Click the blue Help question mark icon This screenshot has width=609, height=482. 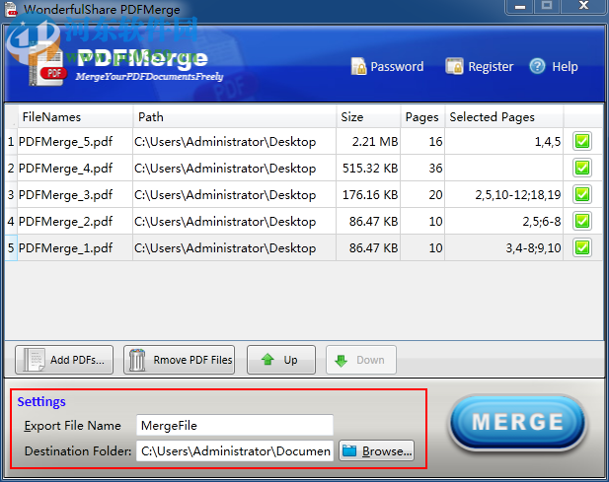tap(537, 66)
